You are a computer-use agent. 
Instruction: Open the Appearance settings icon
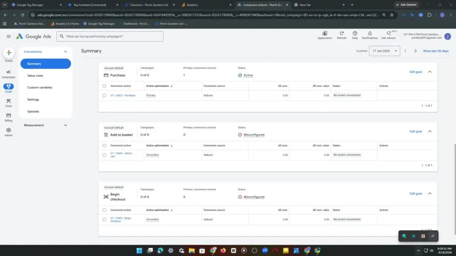325,35
